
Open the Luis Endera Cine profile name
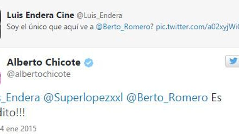(x=40, y=15)
